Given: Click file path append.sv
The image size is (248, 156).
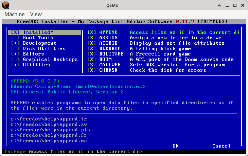Looking at the screenshot, I should [49, 124].
